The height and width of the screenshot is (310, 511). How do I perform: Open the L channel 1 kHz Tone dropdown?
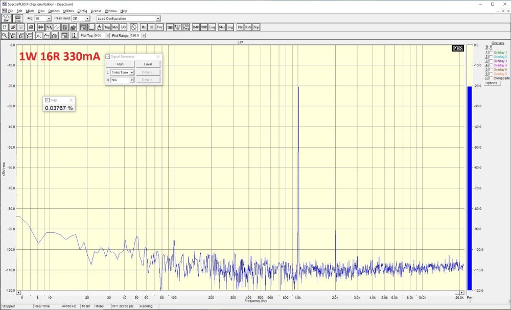[x=131, y=73]
